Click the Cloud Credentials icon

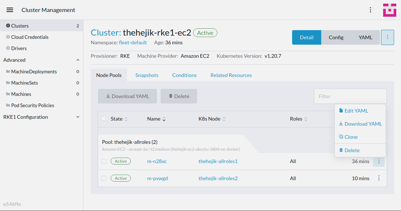(8, 37)
